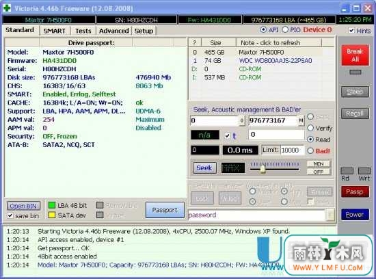
Task: Click the green cross Victoria app icon
Action: [7, 8]
